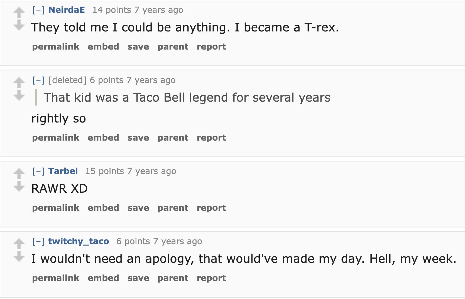Upvote NeirdaE's T-rex comment
Viewport: 465px width, 299px height.
tap(19, 12)
